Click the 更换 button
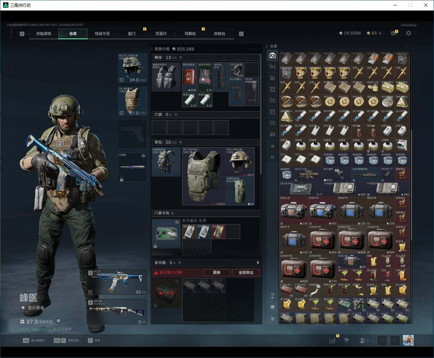Image resolution: width=434 pixels, height=358 pixels. (x=217, y=273)
